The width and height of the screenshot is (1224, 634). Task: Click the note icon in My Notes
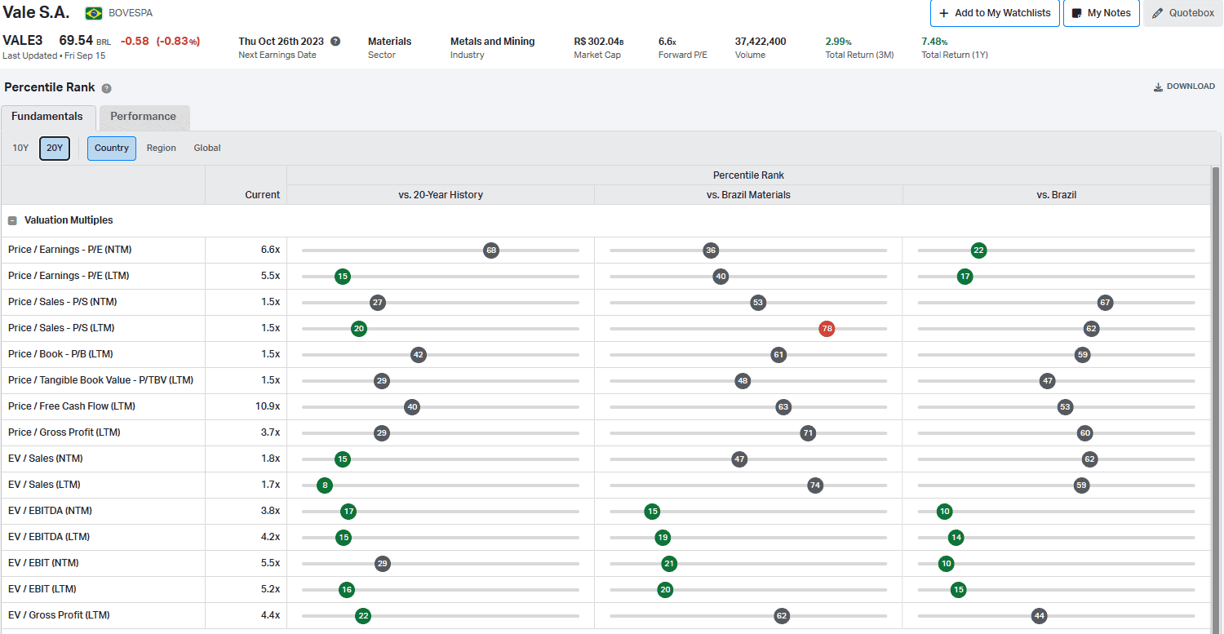coord(1076,13)
